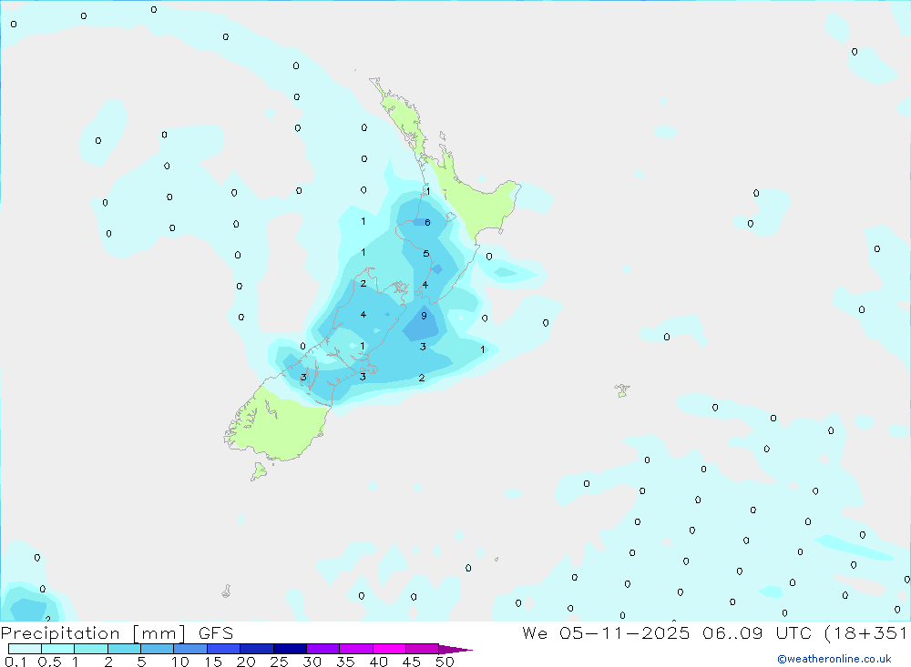Click the over-50 arrow tip of legend
This screenshot has height=667, width=911.
[x=455, y=649]
